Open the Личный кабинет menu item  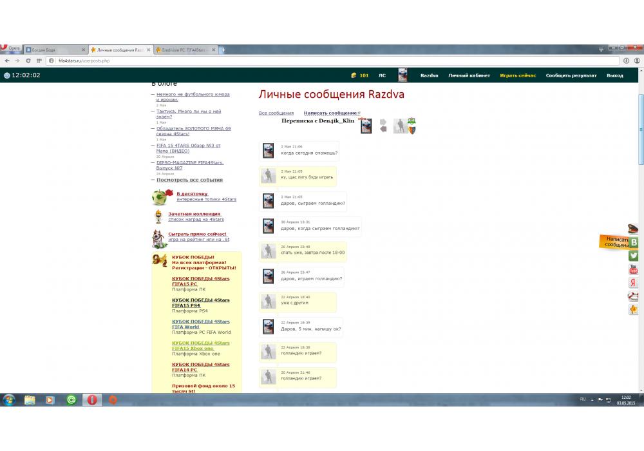point(469,75)
